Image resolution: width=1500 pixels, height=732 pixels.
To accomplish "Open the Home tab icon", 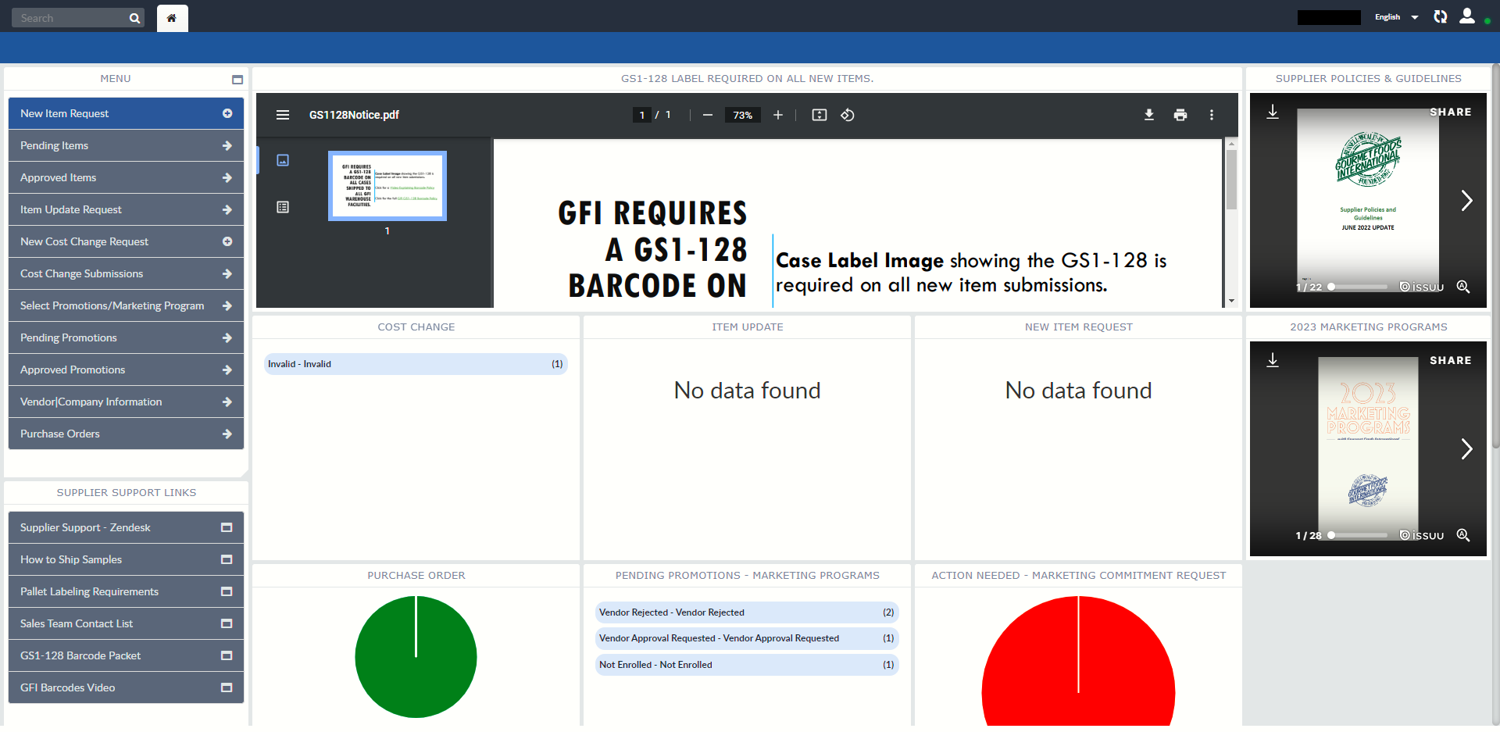I will click(x=172, y=18).
